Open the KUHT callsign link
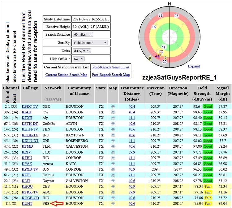Viewport: 232px width, 208px height. click(x=27, y=204)
